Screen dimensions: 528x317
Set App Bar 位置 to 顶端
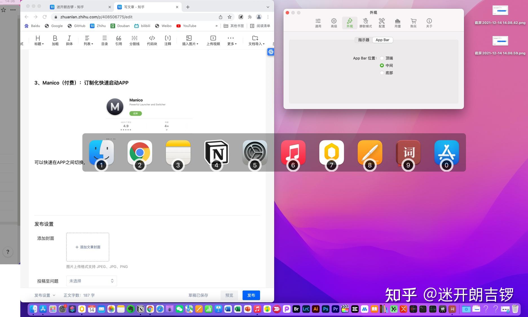382,58
